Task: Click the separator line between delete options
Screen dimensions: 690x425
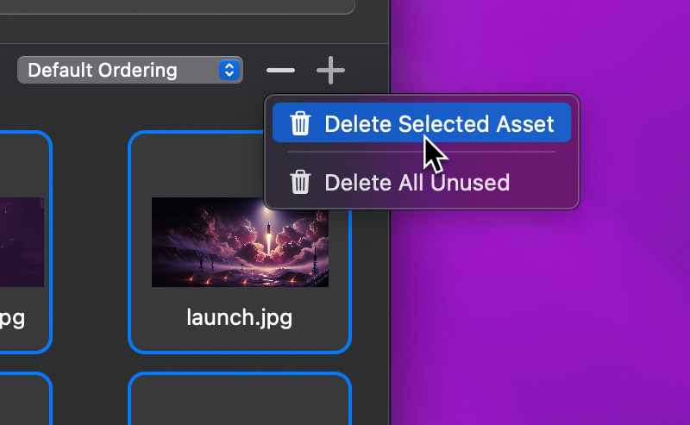Action: [421, 153]
